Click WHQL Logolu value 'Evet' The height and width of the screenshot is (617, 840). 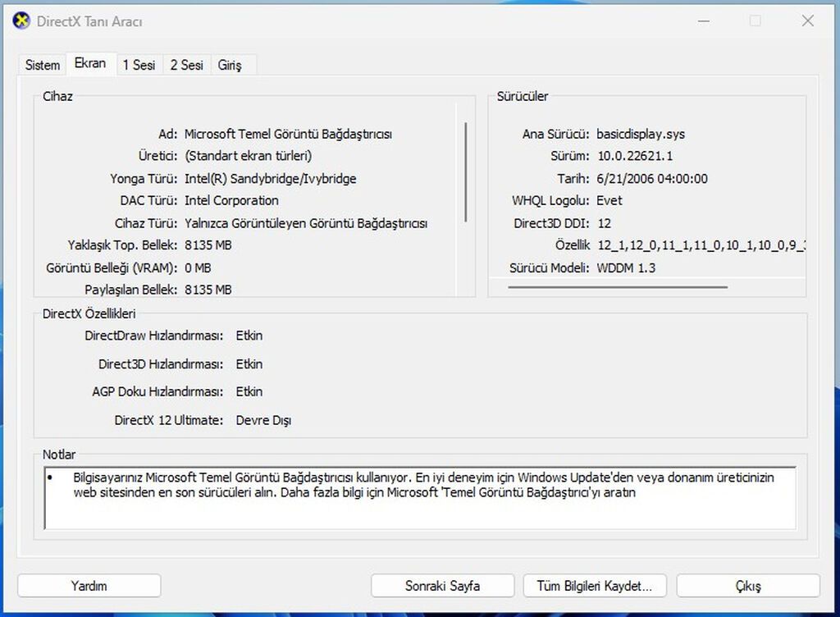609,200
